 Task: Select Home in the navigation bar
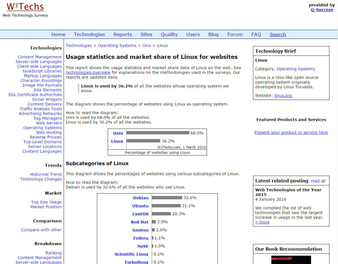[58, 34]
